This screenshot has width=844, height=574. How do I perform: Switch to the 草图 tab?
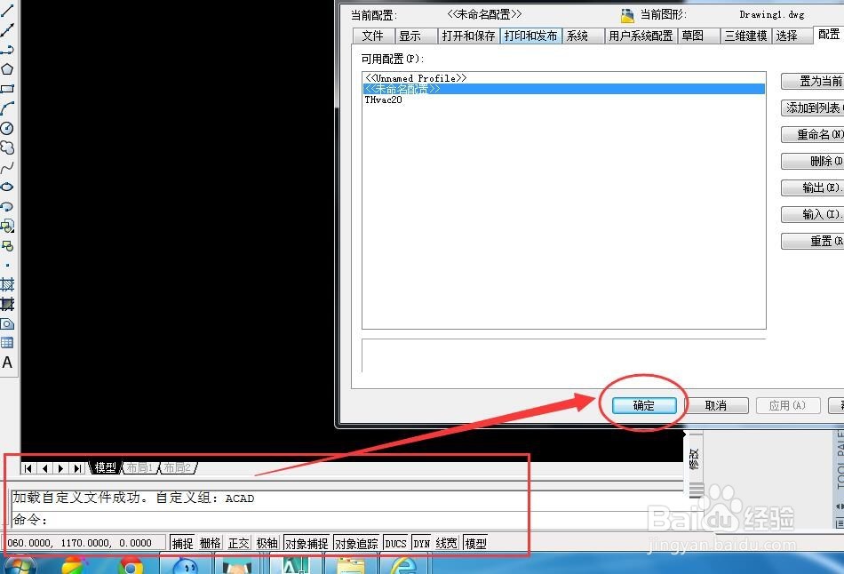pos(698,36)
